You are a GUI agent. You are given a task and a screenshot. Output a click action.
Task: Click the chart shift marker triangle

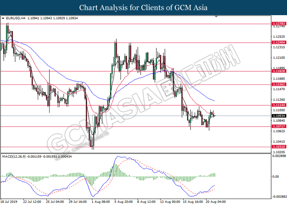[216, 17]
